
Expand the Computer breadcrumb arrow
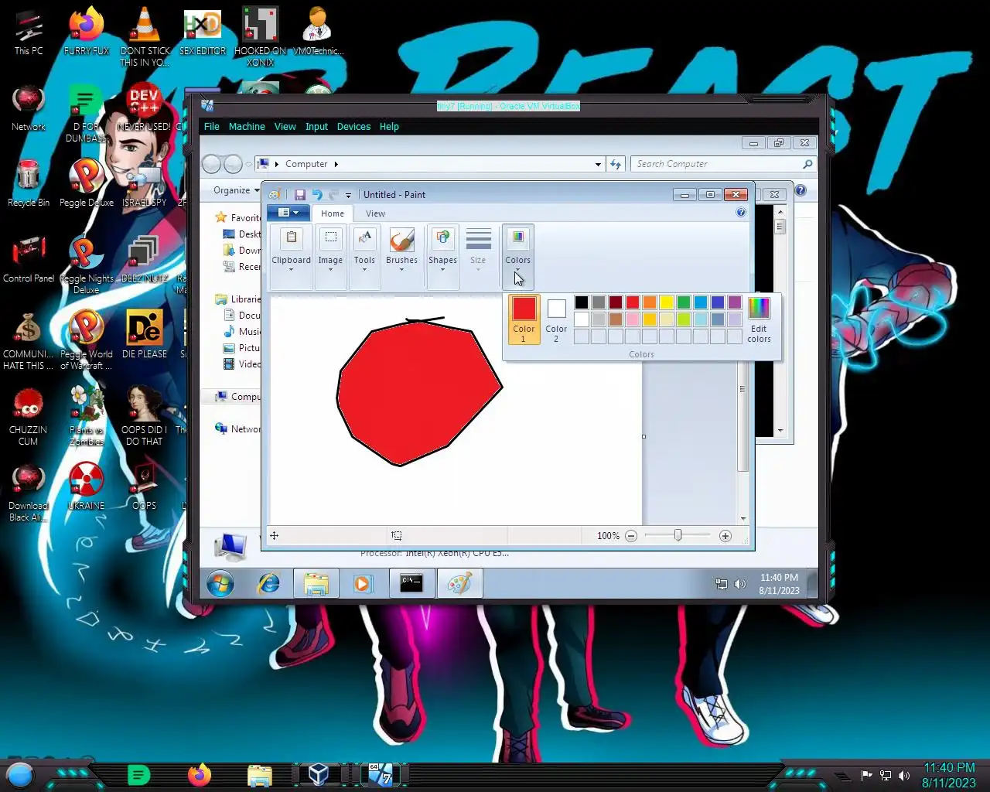(x=336, y=164)
